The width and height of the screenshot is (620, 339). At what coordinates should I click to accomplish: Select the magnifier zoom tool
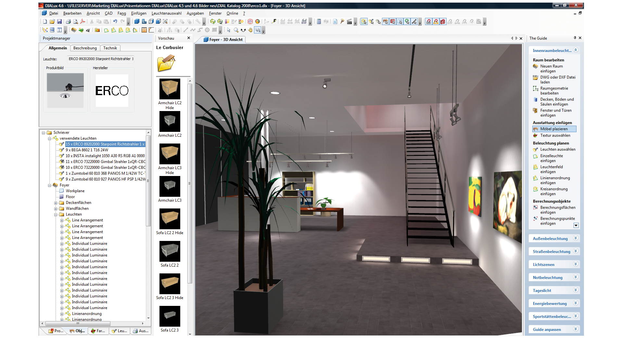click(x=236, y=30)
